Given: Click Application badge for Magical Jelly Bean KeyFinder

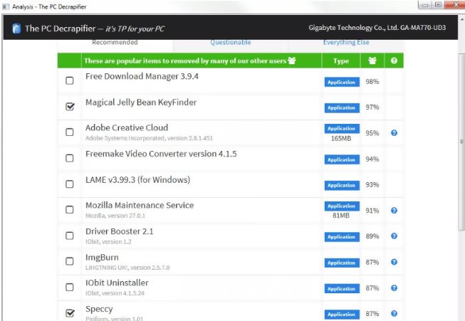Looking at the screenshot, I should [x=342, y=107].
